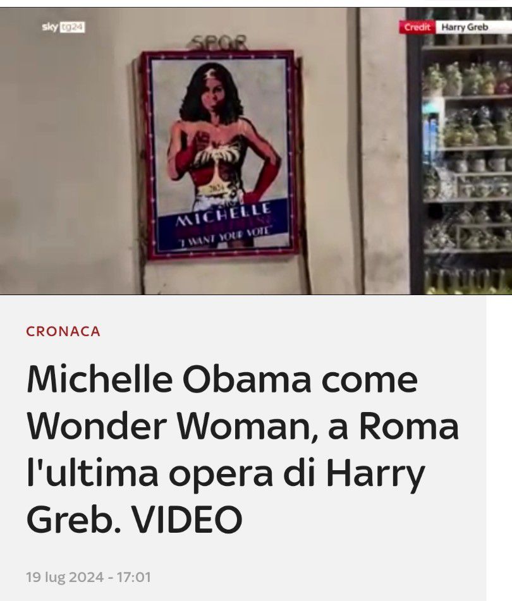Click the sky tg24 logo watermark

pyautogui.click(x=63, y=27)
